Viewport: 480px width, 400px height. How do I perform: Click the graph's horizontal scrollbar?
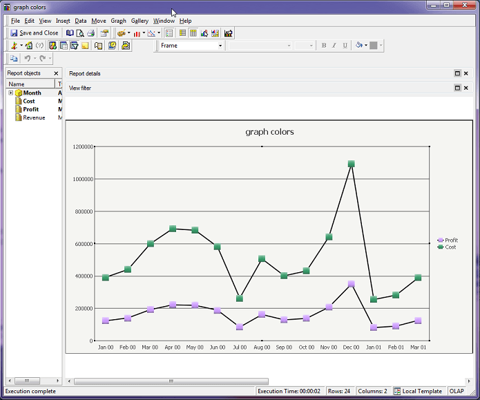pos(171,381)
